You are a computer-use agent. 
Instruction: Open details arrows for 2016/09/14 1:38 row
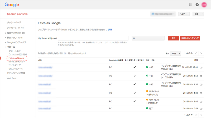pyautogui.click(x=201, y=84)
